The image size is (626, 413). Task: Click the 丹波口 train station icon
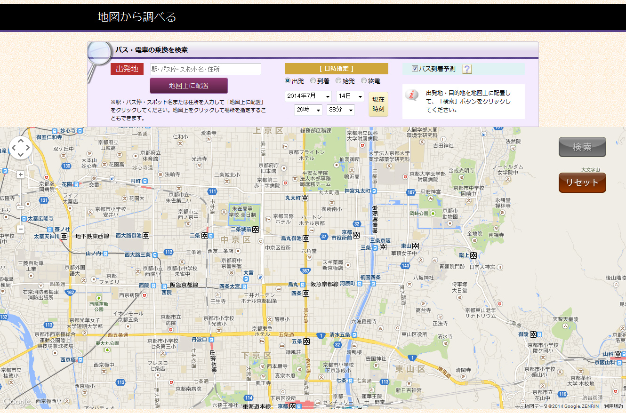pyautogui.click(x=211, y=339)
